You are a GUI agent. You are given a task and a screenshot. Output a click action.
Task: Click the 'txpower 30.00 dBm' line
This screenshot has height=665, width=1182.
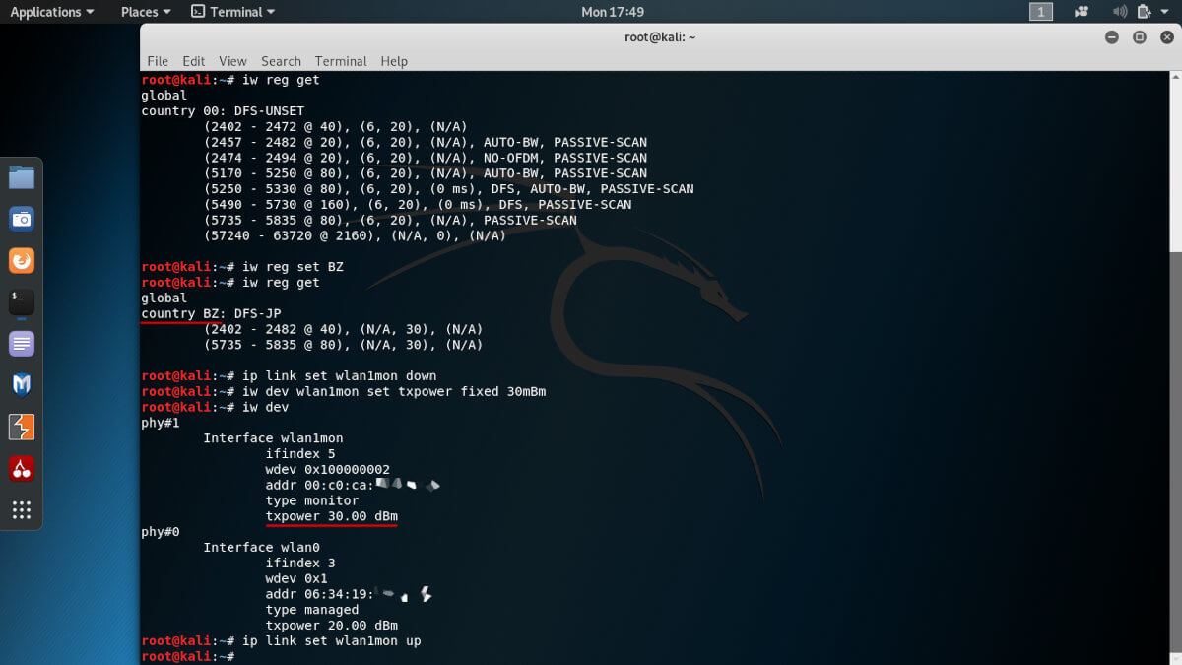pyautogui.click(x=331, y=516)
